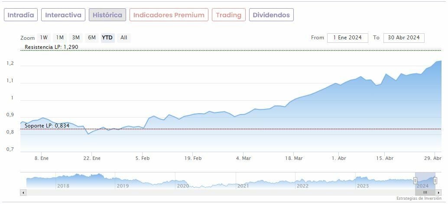Select the Histórica tab
The height and width of the screenshot is (204, 448).
107,15
